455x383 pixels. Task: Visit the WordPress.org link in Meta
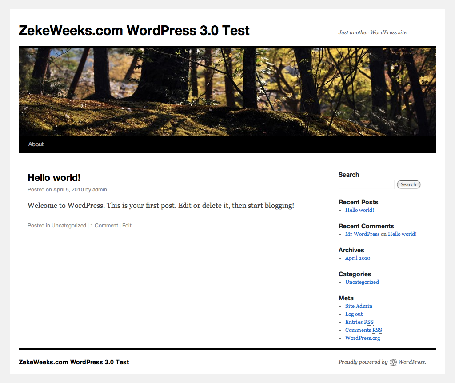coord(363,338)
